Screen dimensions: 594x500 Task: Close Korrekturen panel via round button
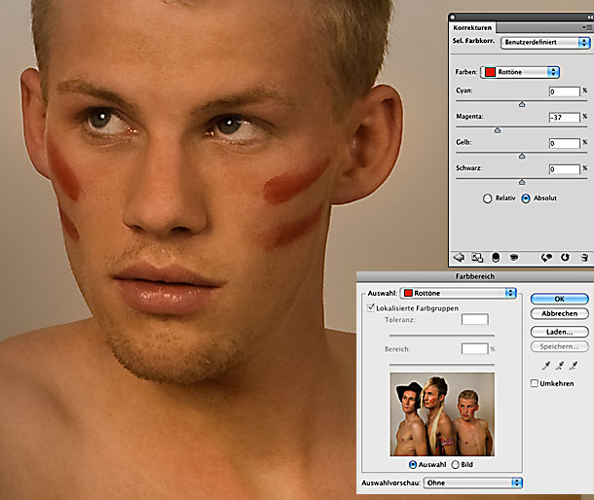pyautogui.click(x=453, y=18)
